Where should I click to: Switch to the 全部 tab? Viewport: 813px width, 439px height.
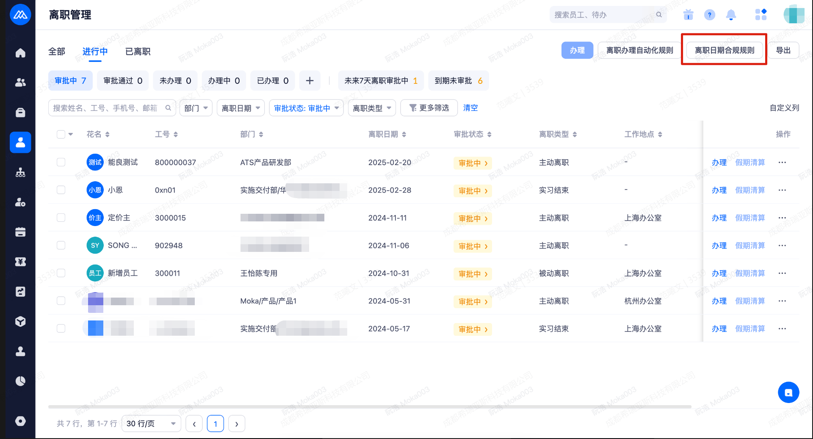[x=57, y=51]
